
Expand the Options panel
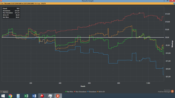click(4, 92)
